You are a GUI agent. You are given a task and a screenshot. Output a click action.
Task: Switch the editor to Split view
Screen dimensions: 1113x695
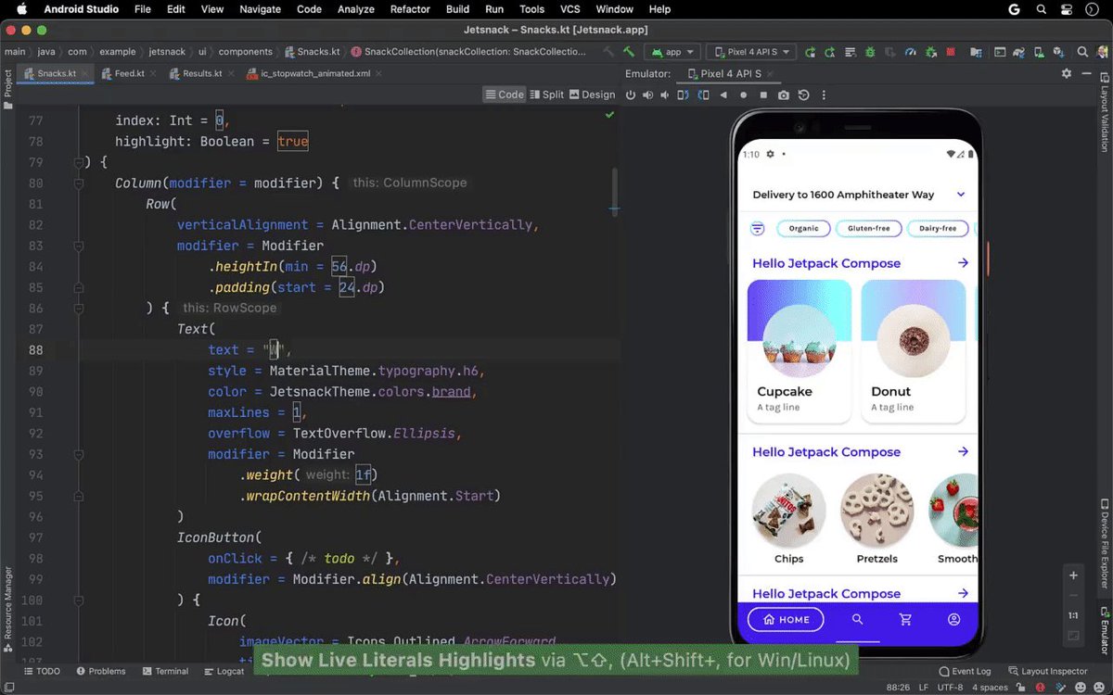coord(546,95)
